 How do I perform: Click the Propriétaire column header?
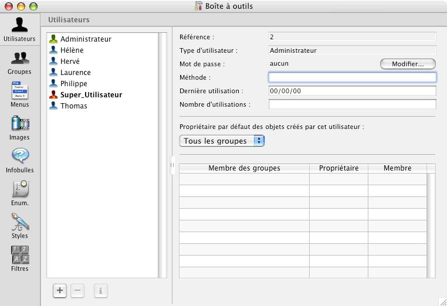(x=338, y=168)
